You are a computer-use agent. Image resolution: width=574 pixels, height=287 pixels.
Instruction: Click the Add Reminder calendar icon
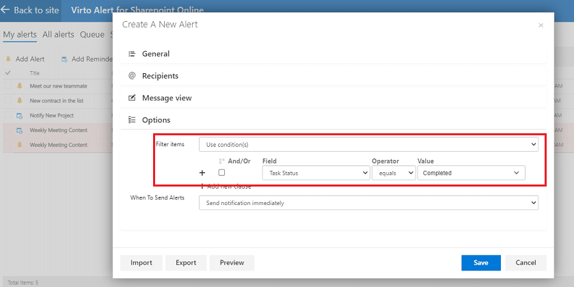point(64,59)
